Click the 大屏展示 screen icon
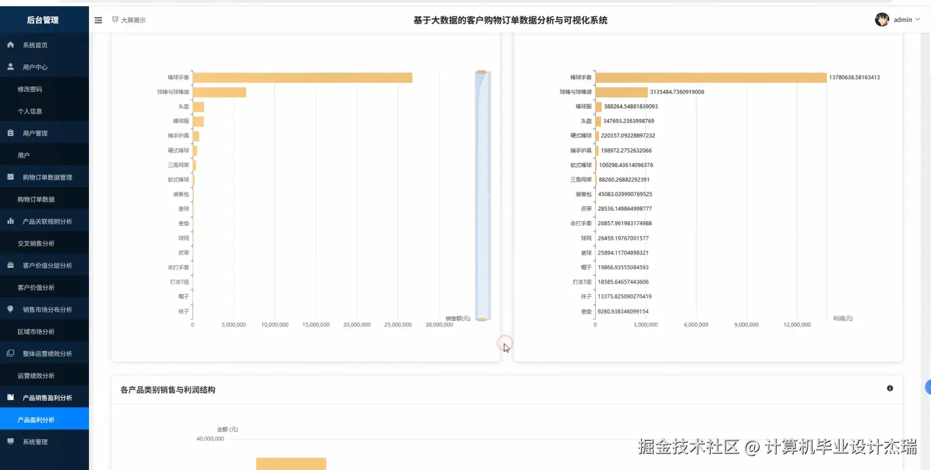This screenshot has height=470, width=931. [x=116, y=20]
